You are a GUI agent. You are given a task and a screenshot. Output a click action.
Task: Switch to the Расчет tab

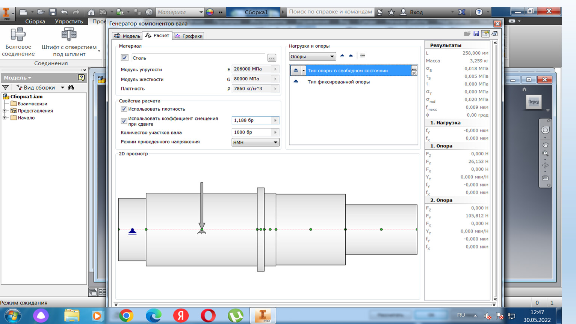coord(157,36)
